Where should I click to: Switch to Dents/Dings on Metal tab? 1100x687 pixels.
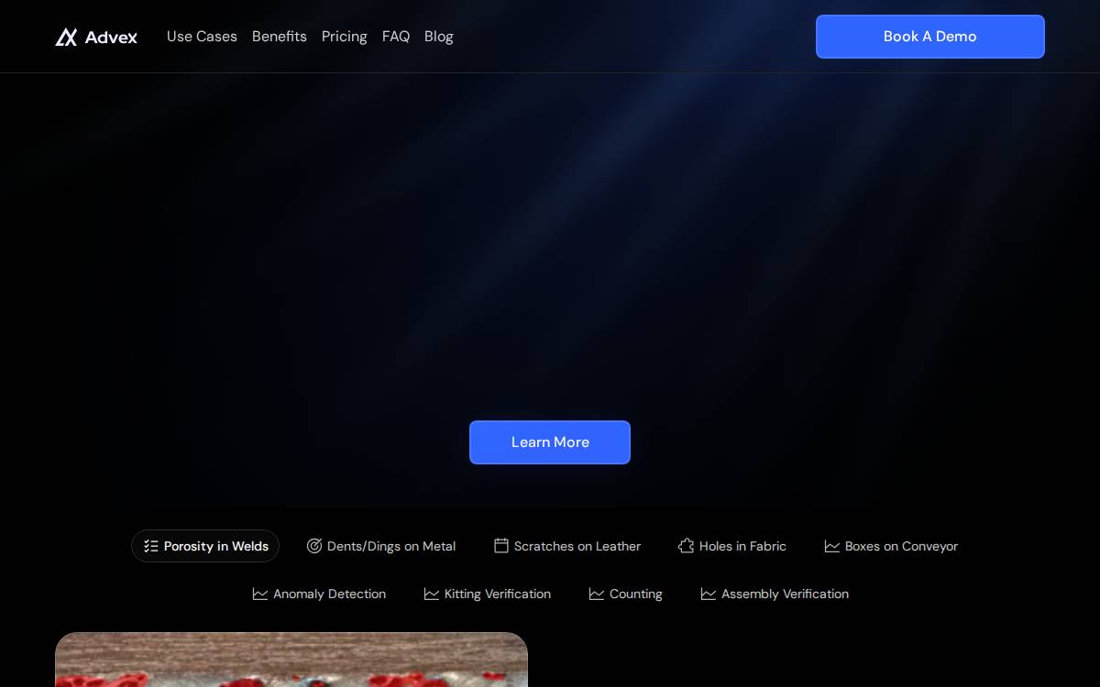tap(381, 546)
